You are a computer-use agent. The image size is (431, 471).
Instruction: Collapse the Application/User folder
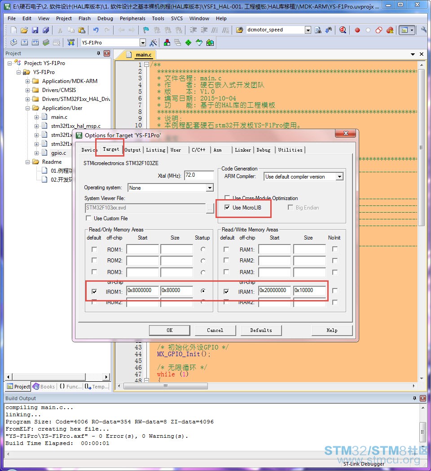(28, 108)
